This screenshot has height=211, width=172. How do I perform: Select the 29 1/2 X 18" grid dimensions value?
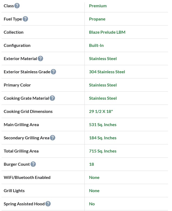pos(101,111)
